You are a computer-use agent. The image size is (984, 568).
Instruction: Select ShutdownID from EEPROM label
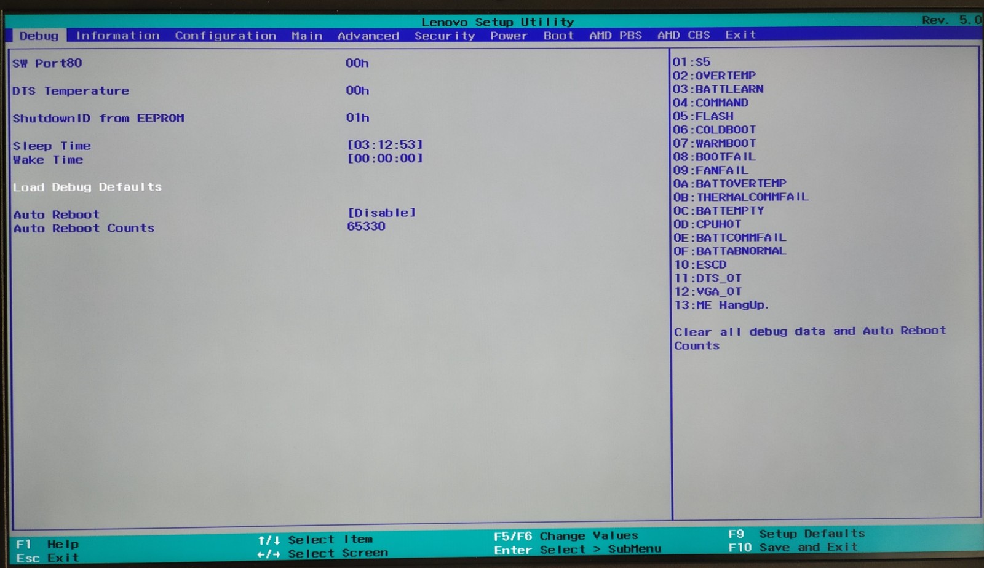(98, 118)
